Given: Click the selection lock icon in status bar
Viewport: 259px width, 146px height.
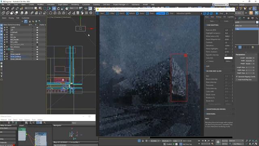Looking at the screenshot, I should coord(143,141).
